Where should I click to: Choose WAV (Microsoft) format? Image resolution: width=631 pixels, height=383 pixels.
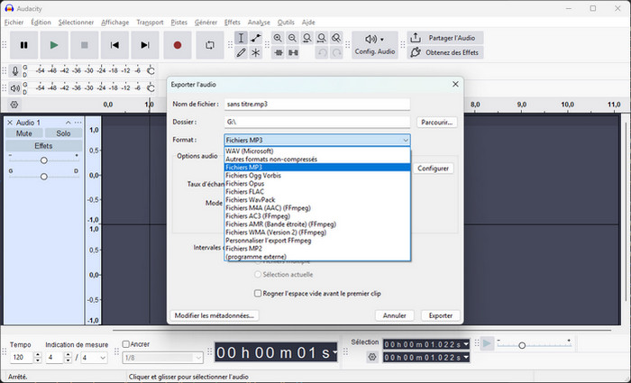317,151
